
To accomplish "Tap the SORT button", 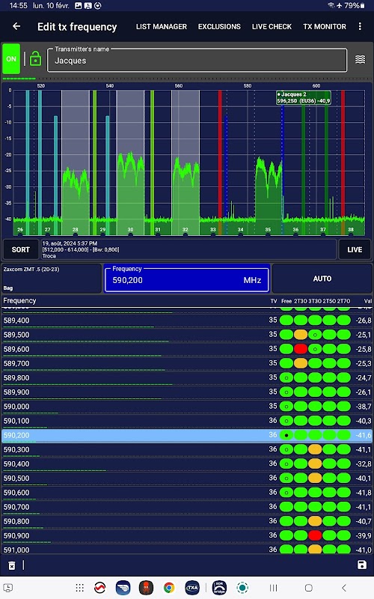I will (x=21, y=249).
